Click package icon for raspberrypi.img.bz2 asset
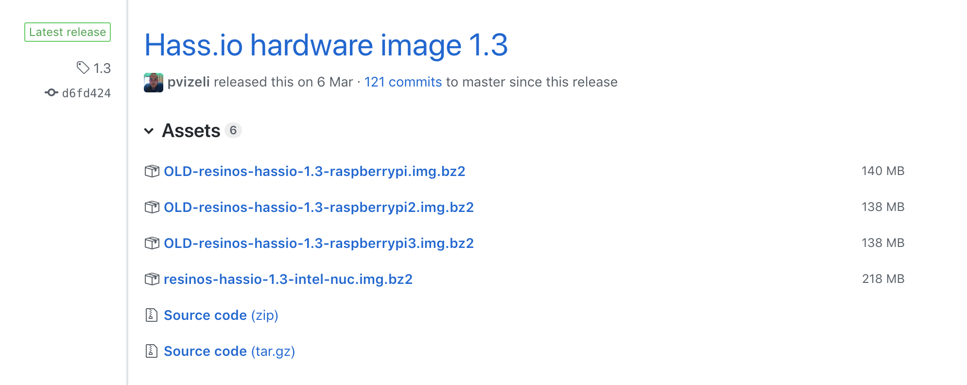The image size is (967, 385). coord(152,171)
